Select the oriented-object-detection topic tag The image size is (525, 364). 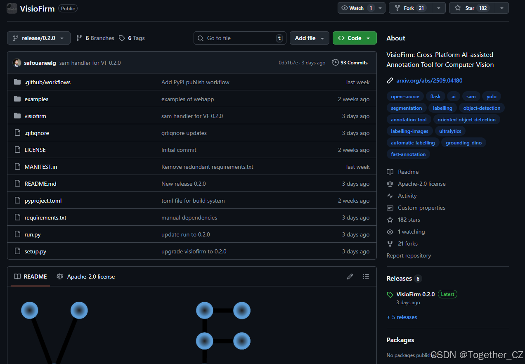[466, 120]
